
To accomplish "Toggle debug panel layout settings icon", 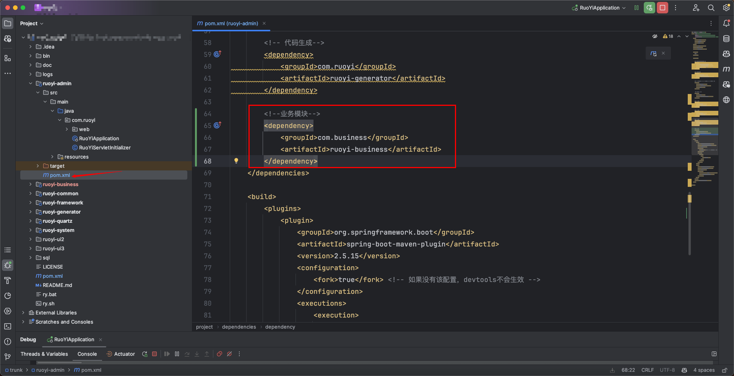I will [714, 354].
